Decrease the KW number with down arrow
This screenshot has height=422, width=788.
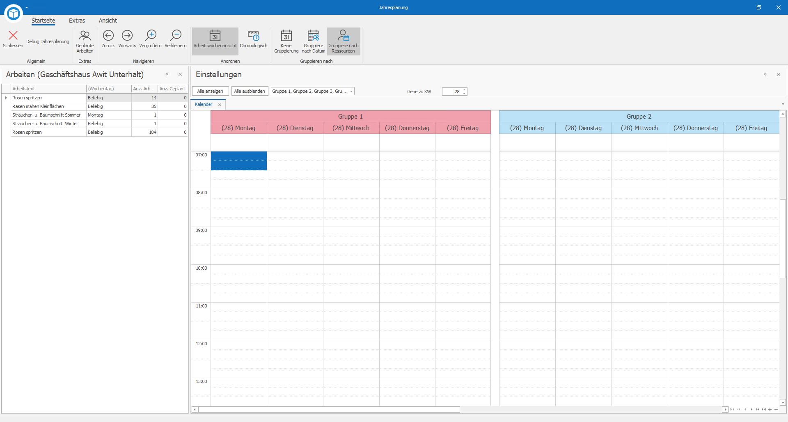(x=464, y=93)
